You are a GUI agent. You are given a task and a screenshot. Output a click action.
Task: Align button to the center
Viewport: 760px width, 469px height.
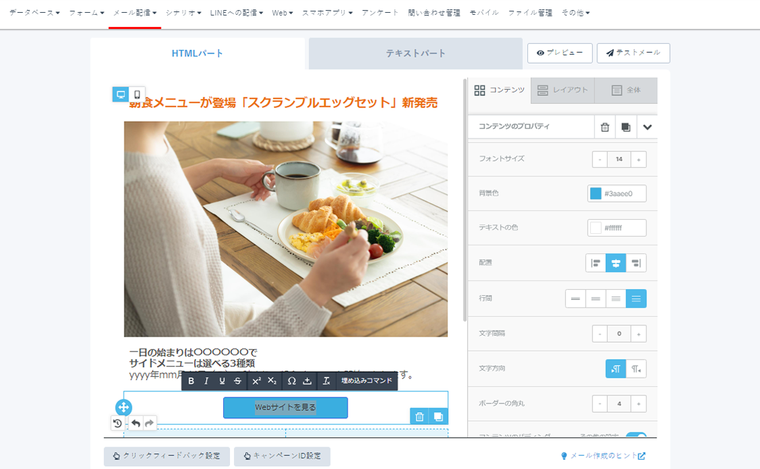point(616,263)
